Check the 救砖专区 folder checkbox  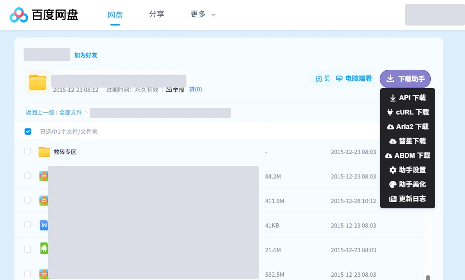(x=27, y=151)
